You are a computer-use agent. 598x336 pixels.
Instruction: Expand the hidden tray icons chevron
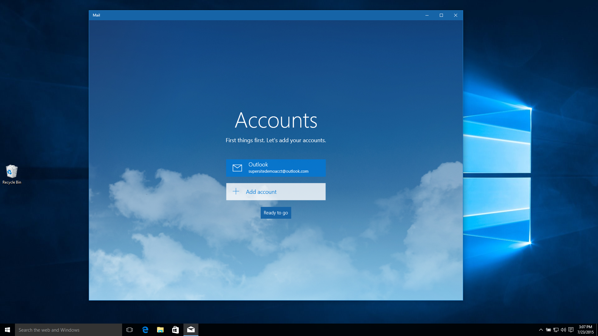[x=541, y=330]
